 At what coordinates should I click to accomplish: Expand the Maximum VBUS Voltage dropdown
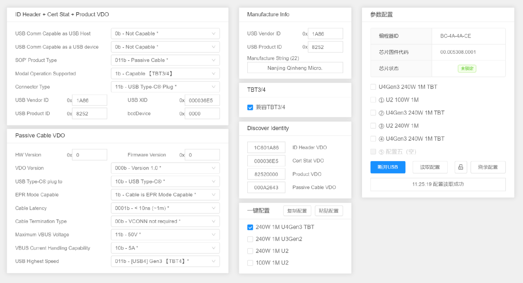point(165,235)
